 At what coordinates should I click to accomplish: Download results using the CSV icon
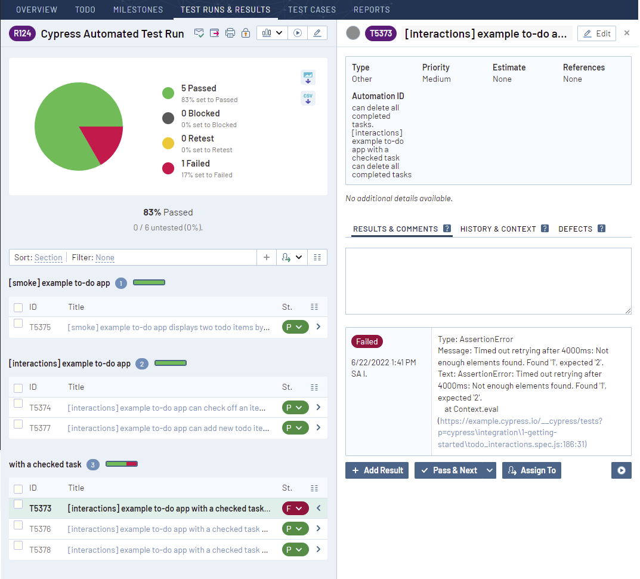tap(308, 98)
